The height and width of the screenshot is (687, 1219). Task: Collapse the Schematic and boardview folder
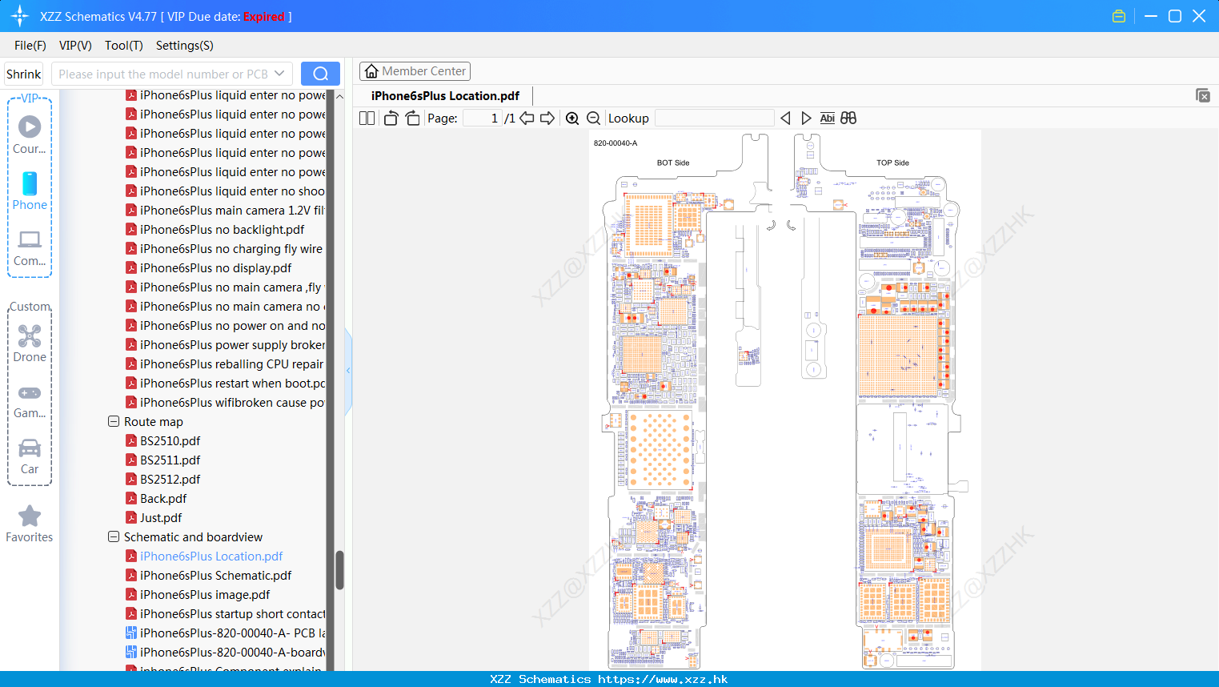[114, 536]
